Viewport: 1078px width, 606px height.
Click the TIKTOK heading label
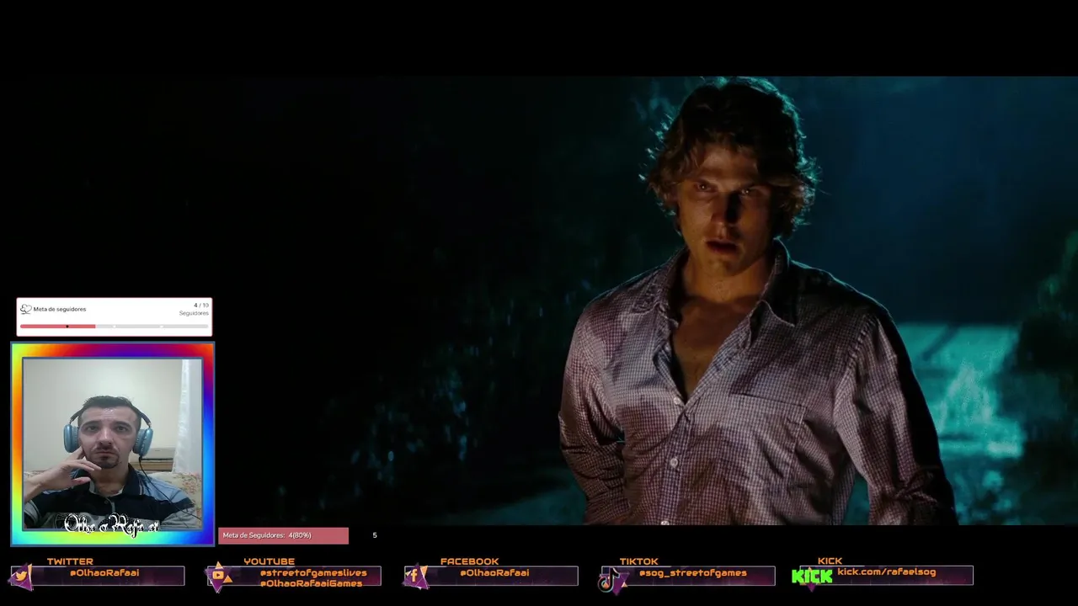pos(638,561)
